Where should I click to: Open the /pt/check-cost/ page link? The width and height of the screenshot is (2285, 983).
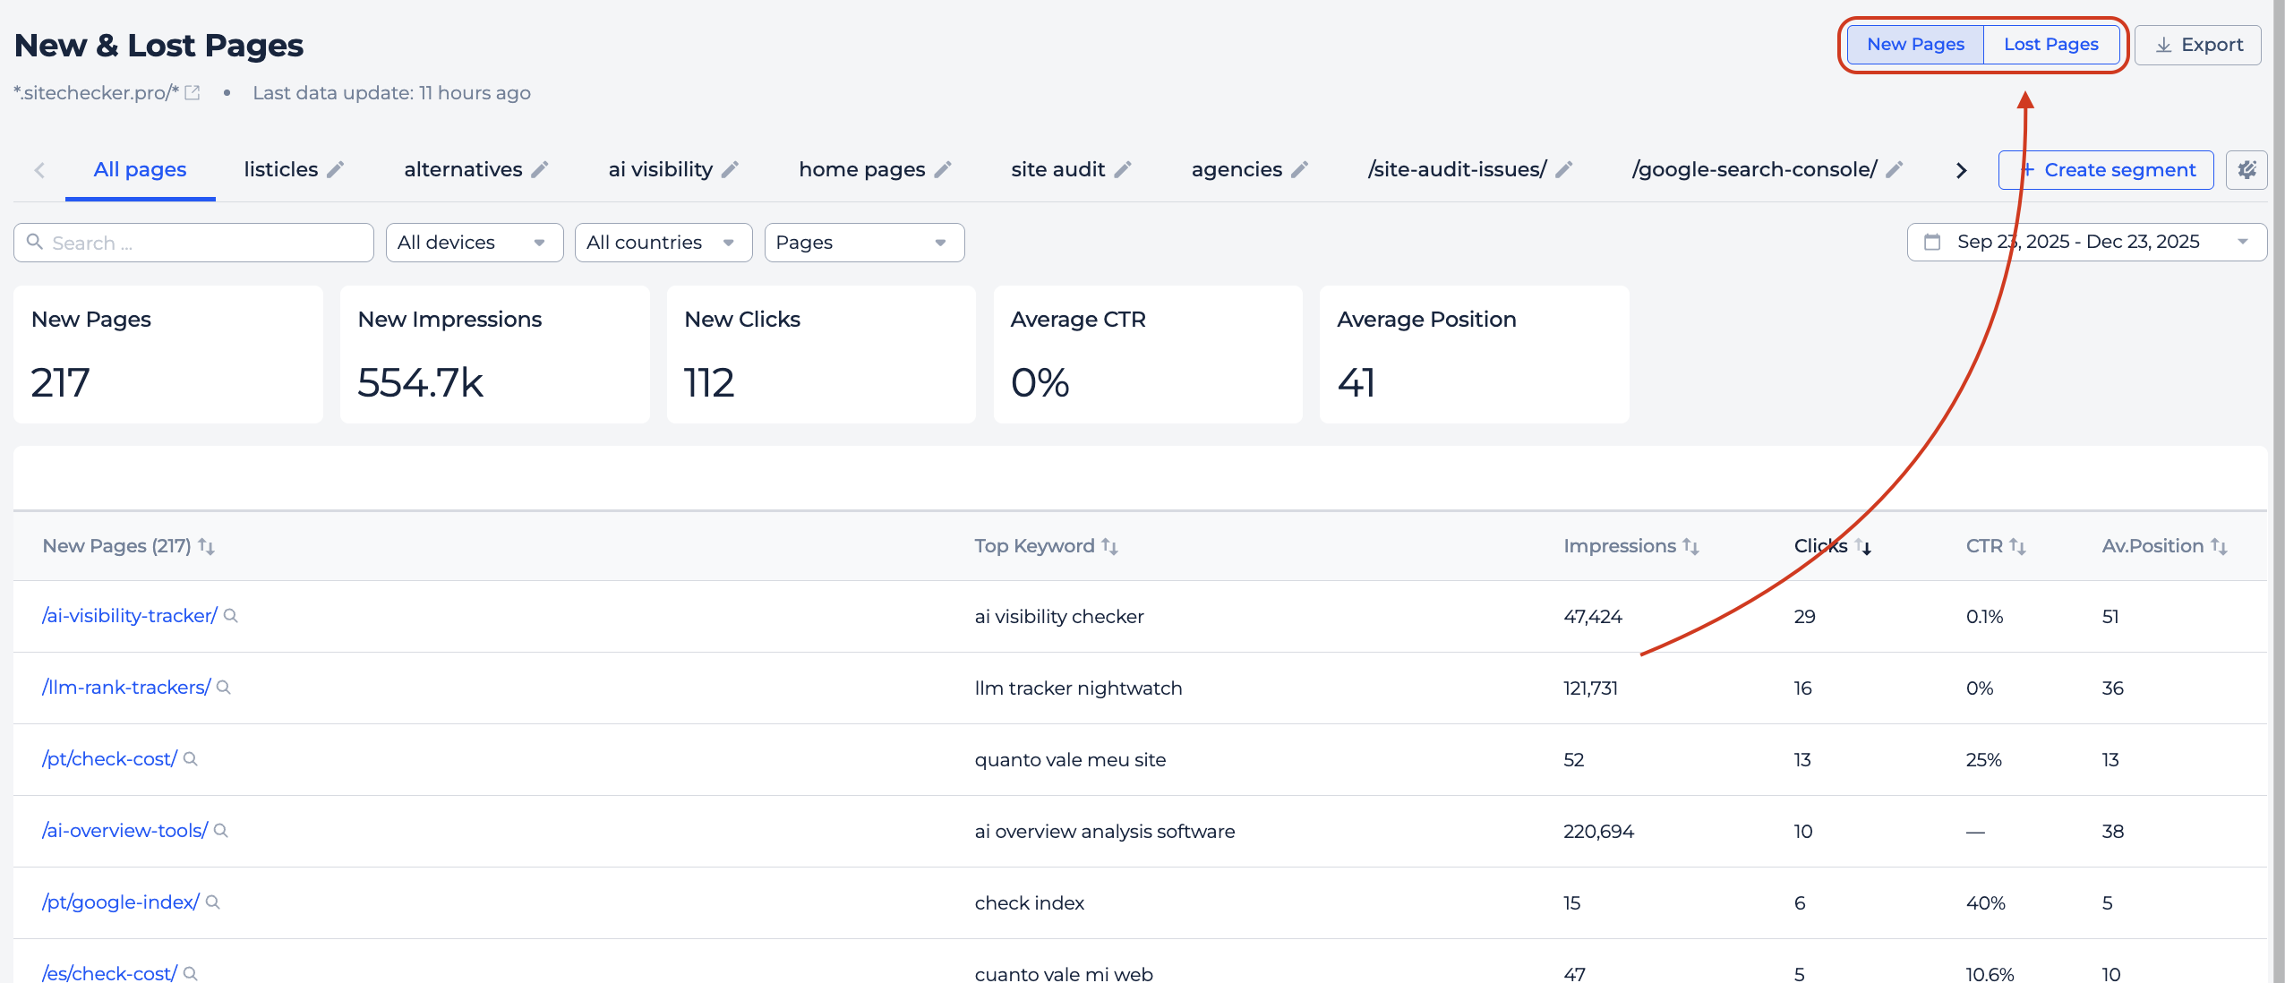point(109,759)
